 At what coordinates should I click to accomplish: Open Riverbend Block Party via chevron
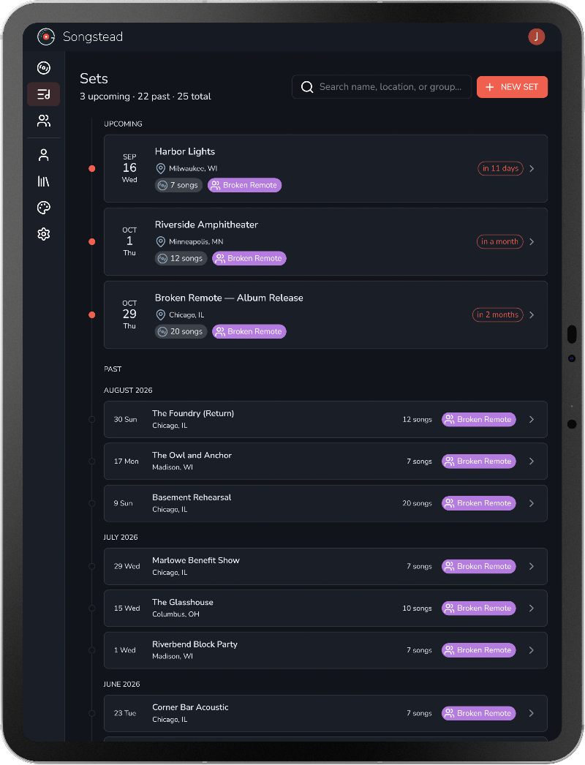pyautogui.click(x=532, y=650)
